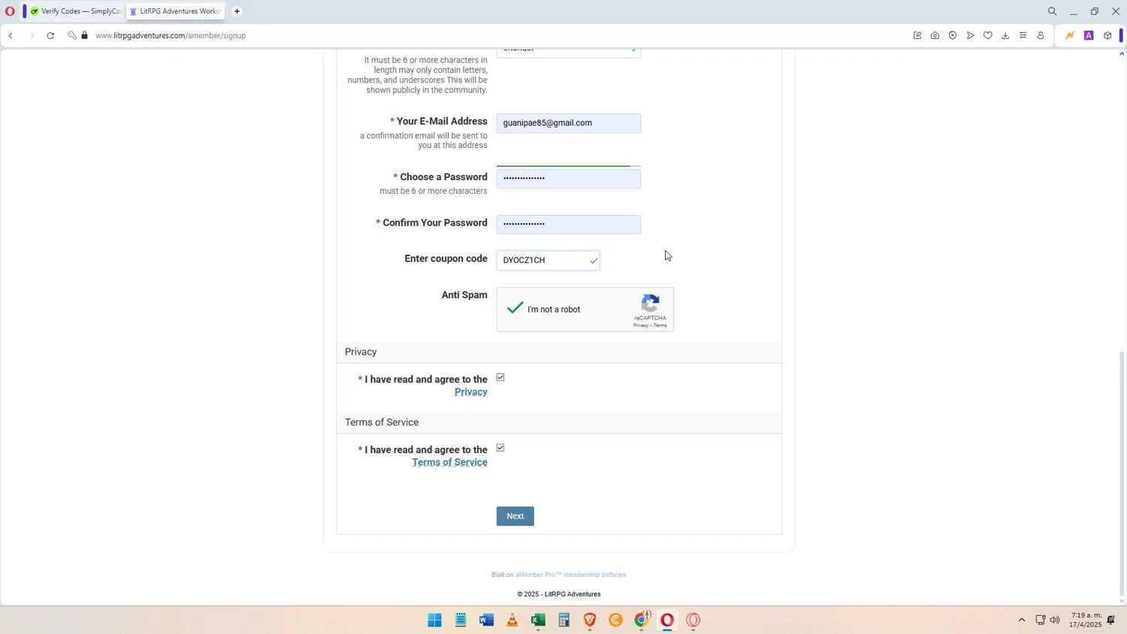This screenshot has height=634, width=1127.
Task: Open the Windows Start menu
Action: pyautogui.click(x=434, y=620)
